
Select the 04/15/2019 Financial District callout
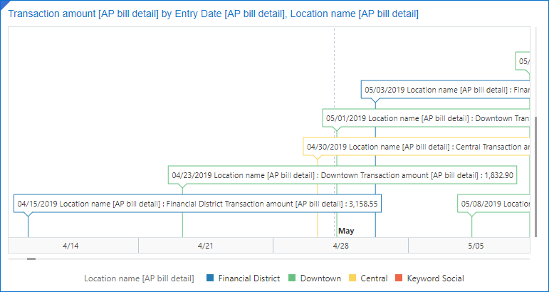pos(199,203)
